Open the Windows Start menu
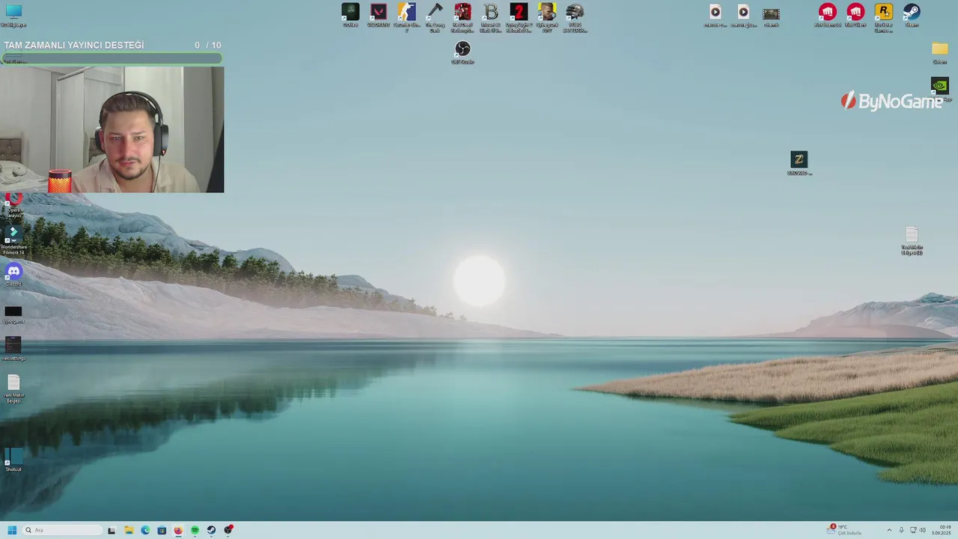958x539 pixels. pyautogui.click(x=12, y=530)
